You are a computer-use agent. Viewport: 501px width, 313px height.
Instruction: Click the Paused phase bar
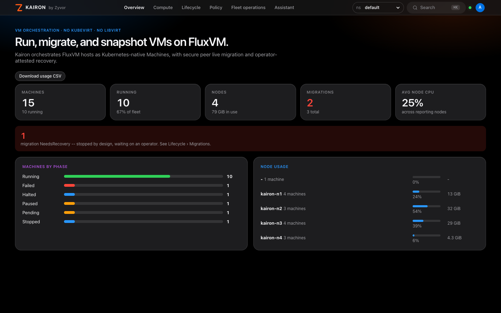click(143, 203)
